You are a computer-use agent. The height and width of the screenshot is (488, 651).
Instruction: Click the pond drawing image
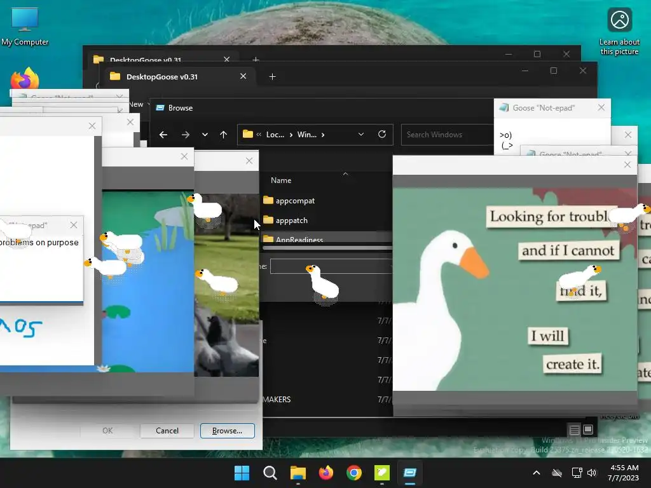[x=147, y=282]
